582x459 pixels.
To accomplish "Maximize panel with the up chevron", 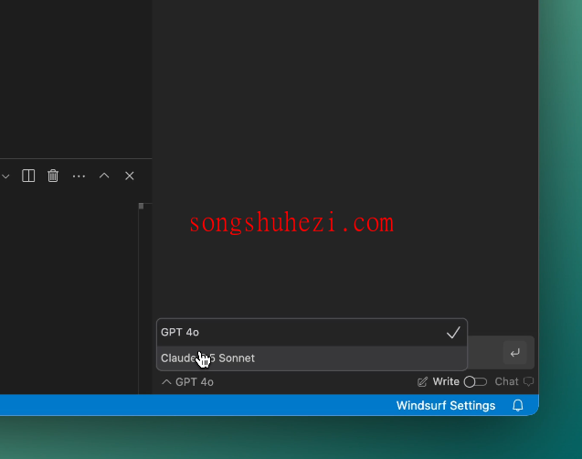I will pyautogui.click(x=104, y=176).
